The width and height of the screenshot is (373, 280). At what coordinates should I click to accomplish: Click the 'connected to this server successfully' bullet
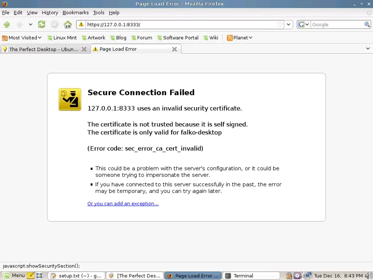tap(188, 188)
